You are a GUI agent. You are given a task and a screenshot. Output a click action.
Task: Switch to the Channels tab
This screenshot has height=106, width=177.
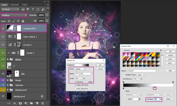[x=14, y=5]
